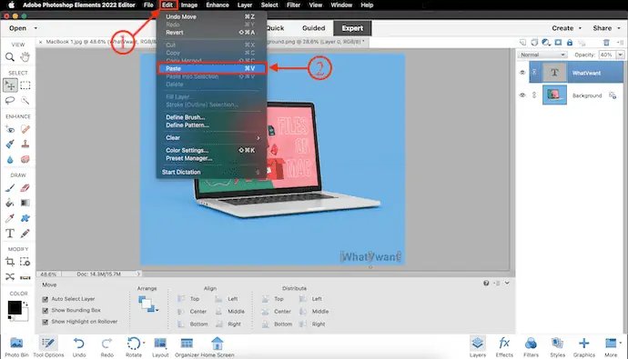
Task: Open the Organizer
Action: click(187, 346)
